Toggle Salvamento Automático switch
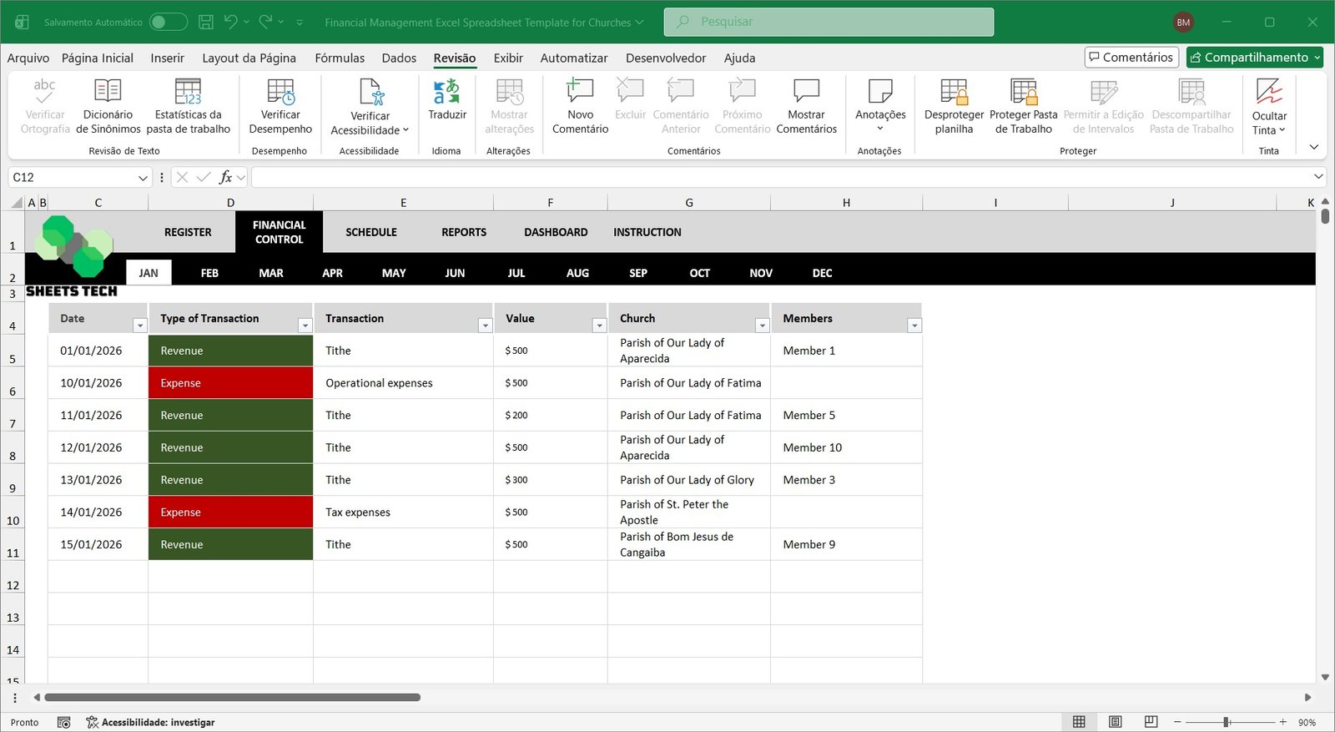 [168, 22]
